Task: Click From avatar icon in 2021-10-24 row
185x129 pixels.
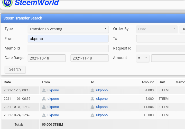Action: (44, 115)
